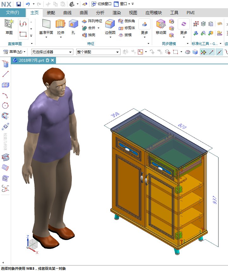Expand the 更多 dropdown in 特征 group
Screen dimensions: 228x271
[x=145, y=27]
